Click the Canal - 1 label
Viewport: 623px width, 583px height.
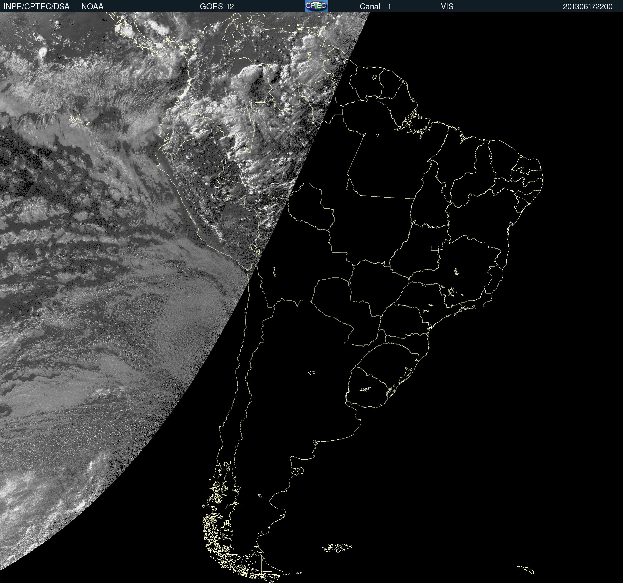pos(375,7)
